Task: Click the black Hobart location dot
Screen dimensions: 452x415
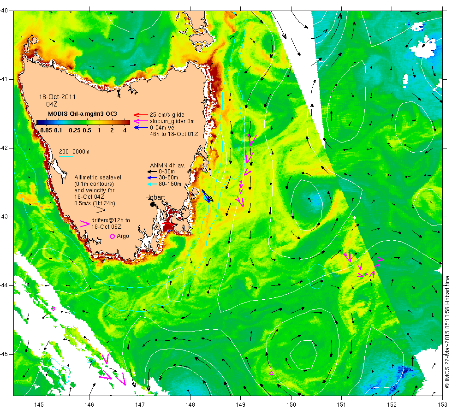Action: coord(153,204)
